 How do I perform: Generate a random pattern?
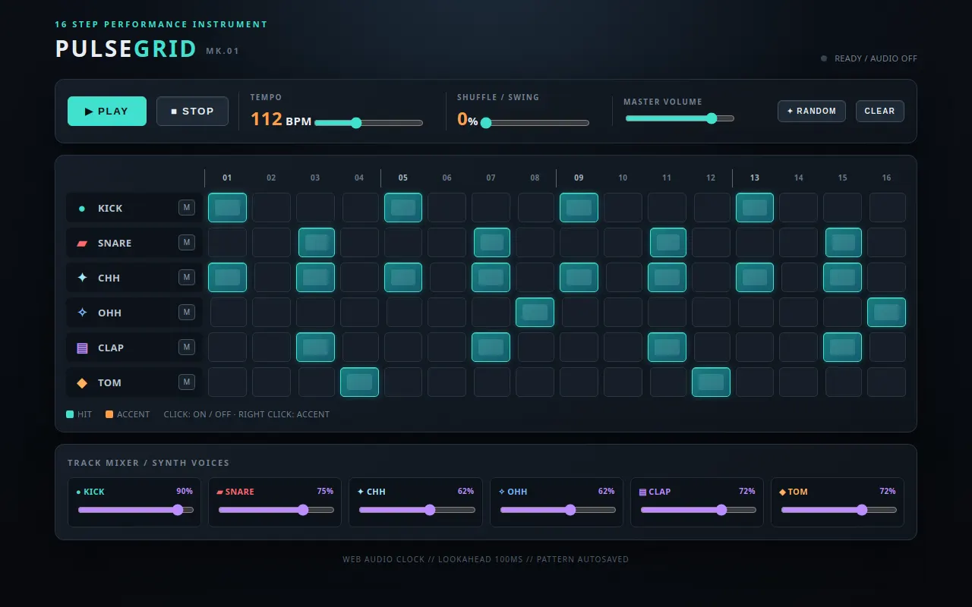(x=812, y=111)
